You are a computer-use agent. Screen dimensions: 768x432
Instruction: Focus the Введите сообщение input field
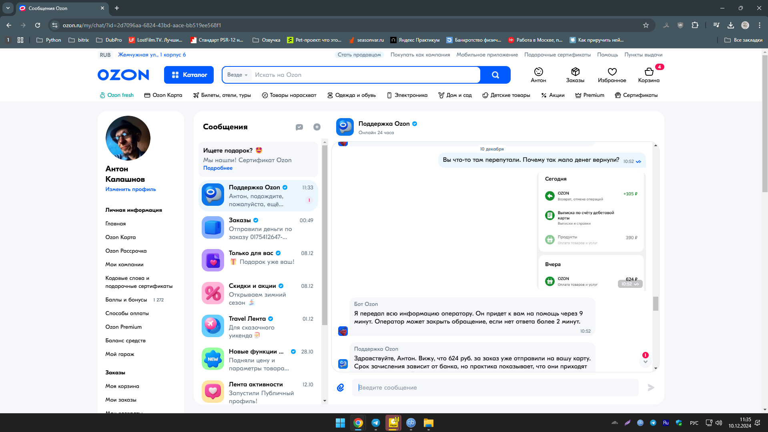(x=495, y=388)
